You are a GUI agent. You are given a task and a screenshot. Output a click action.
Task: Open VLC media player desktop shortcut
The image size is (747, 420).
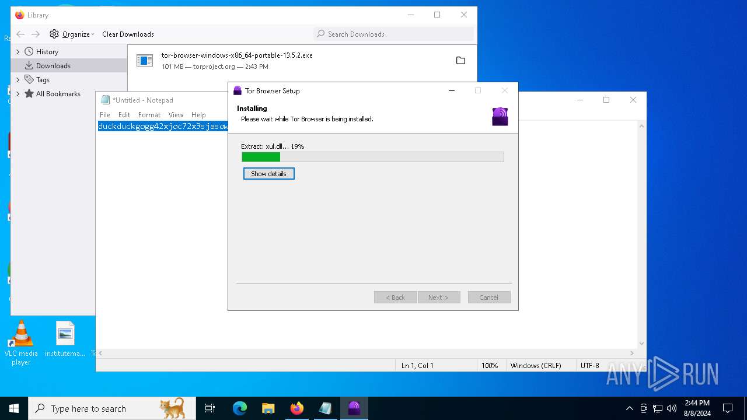[21, 344]
